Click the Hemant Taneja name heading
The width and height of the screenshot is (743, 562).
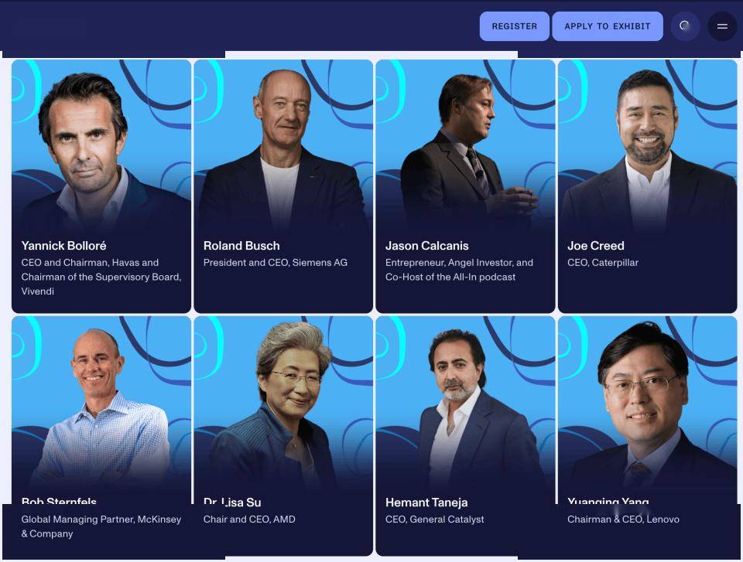[426, 502]
